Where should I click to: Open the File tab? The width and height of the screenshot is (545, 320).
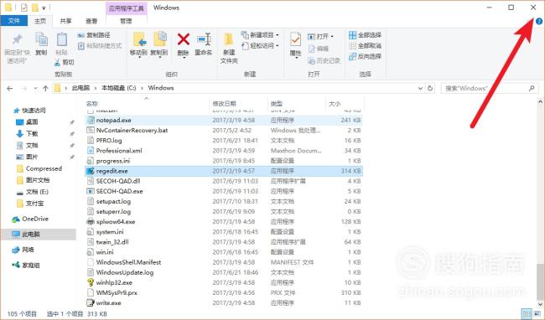coord(14,21)
